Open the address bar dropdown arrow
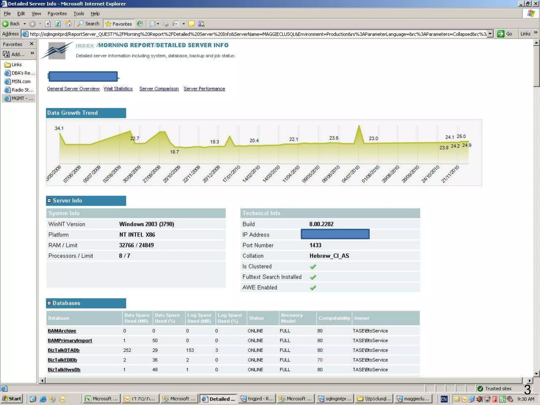540x405 pixels. coord(490,34)
